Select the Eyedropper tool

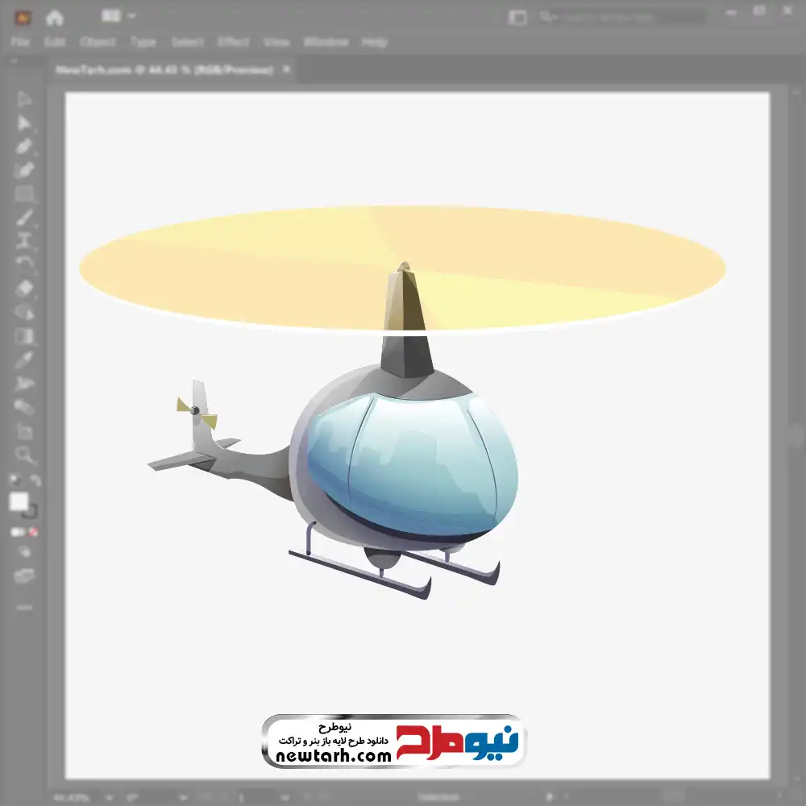click(x=24, y=359)
